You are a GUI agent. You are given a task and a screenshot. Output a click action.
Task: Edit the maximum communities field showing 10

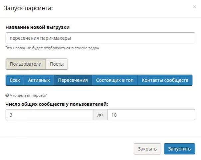click(x=151, y=115)
